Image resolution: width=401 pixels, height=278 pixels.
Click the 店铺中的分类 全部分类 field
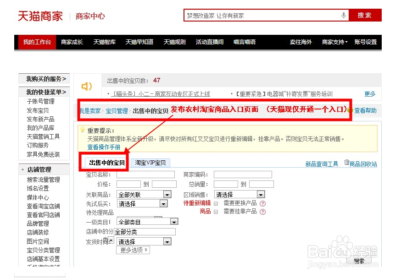click(145, 232)
